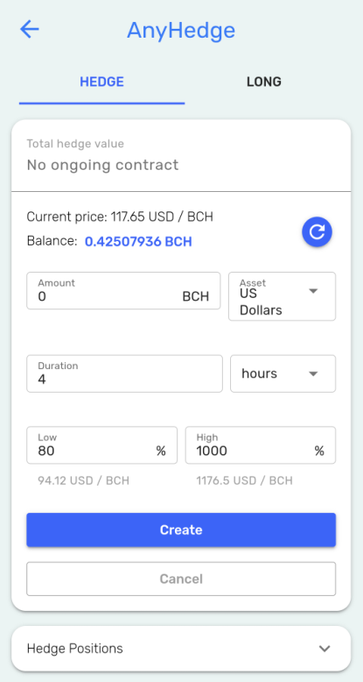Click the blue balance BCH amount

pos(138,242)
